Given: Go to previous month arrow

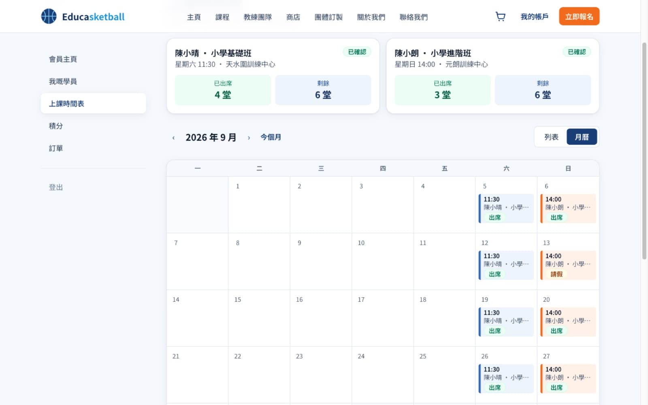Looking at the screenshot, I should [x=173, y=138].
